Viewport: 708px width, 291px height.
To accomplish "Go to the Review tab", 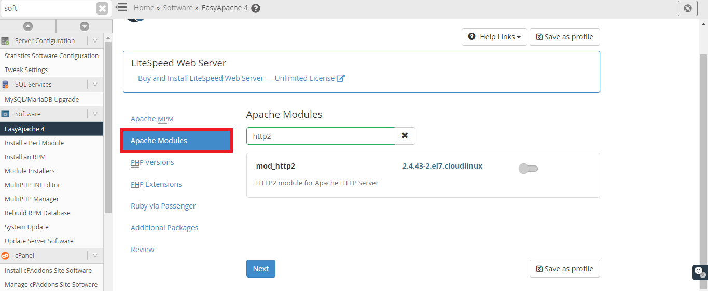I will click(x=143, y=250).
